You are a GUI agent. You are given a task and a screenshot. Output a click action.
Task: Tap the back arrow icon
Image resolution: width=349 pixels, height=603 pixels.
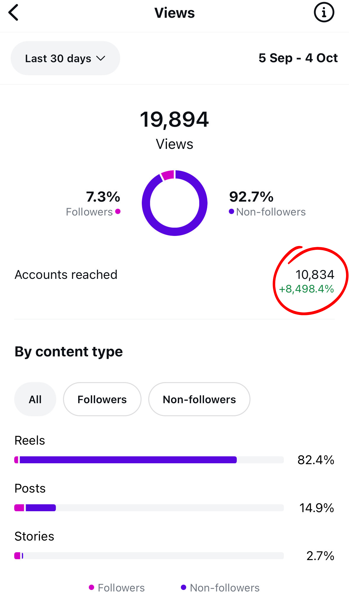14,13
